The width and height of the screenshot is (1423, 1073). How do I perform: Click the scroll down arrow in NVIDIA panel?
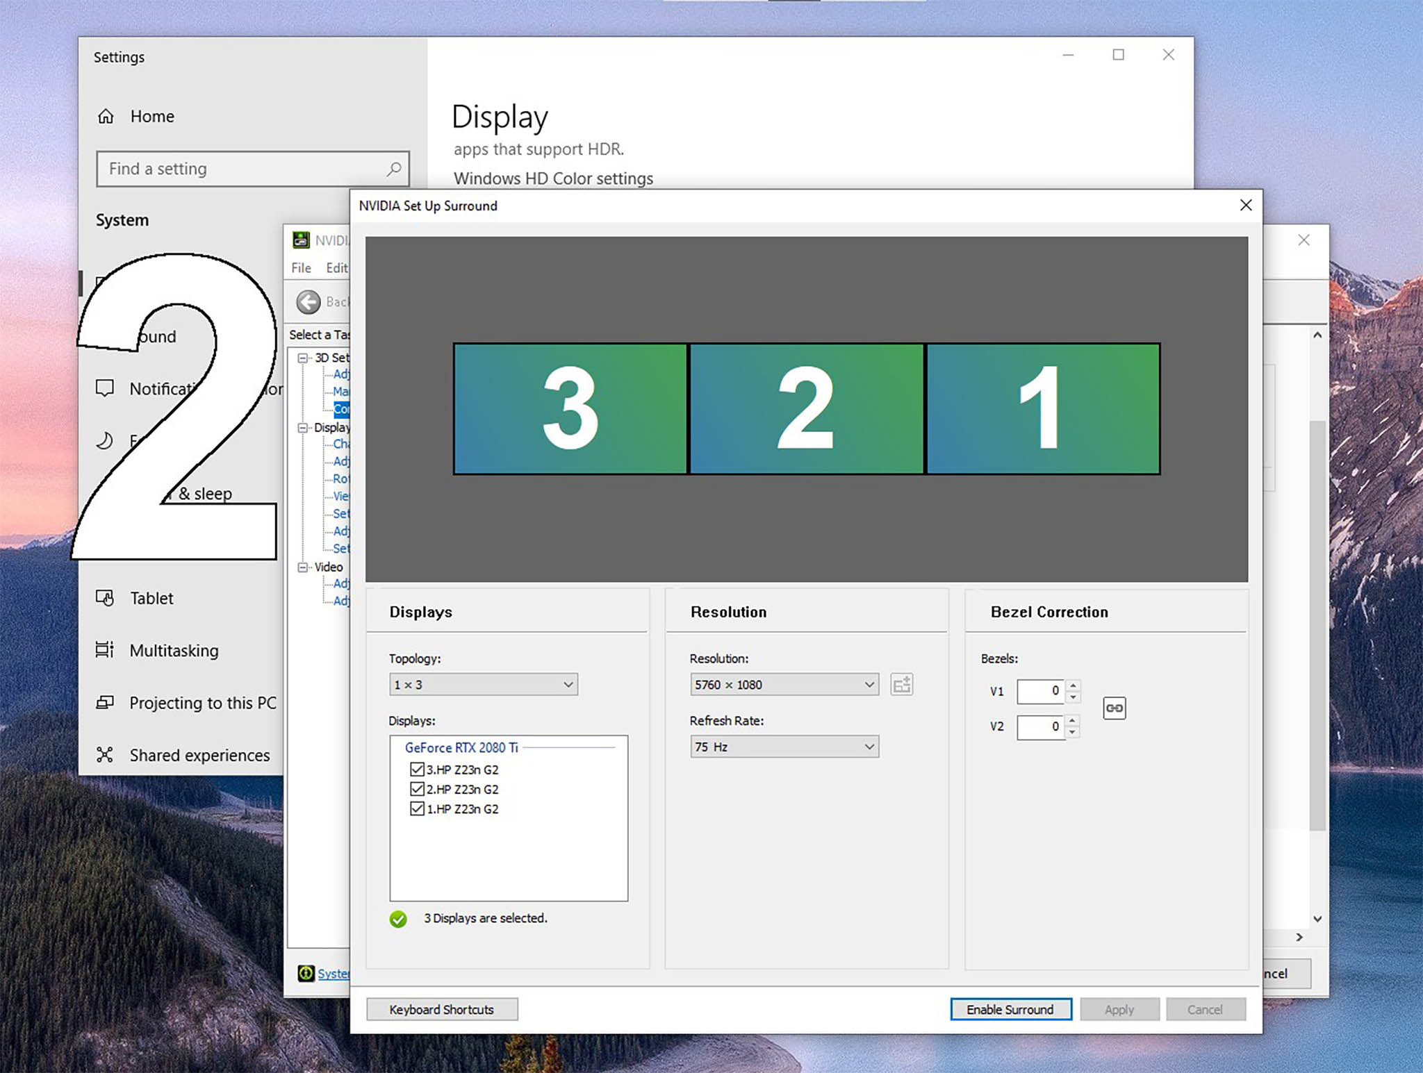point(1317,919)
